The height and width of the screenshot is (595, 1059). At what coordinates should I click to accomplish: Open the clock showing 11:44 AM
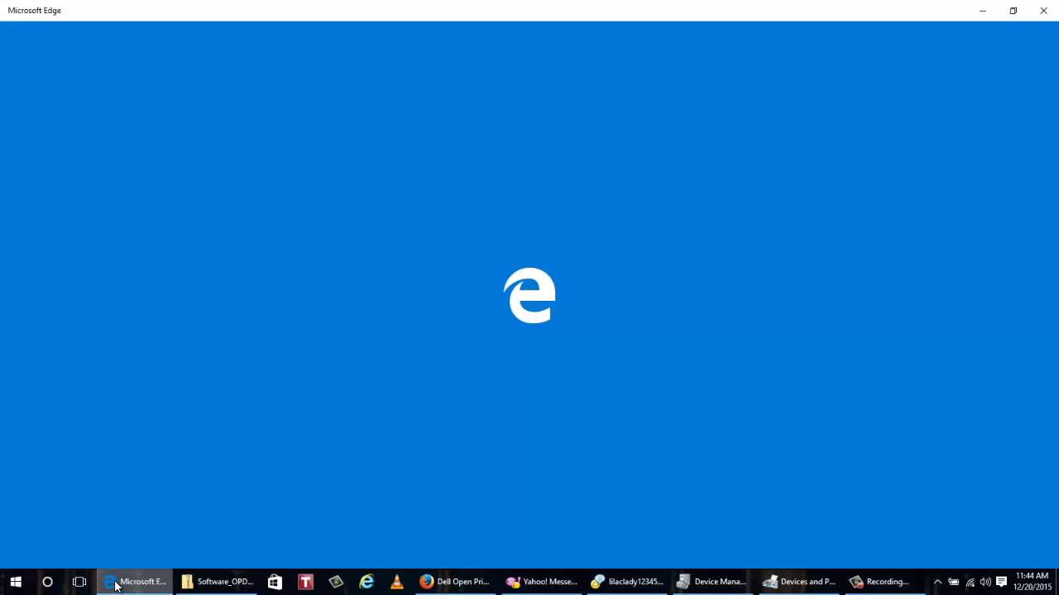tap(1032, 582)
